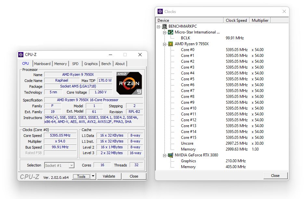Click the Core Speed value in CPU-Z

[60, 135]
